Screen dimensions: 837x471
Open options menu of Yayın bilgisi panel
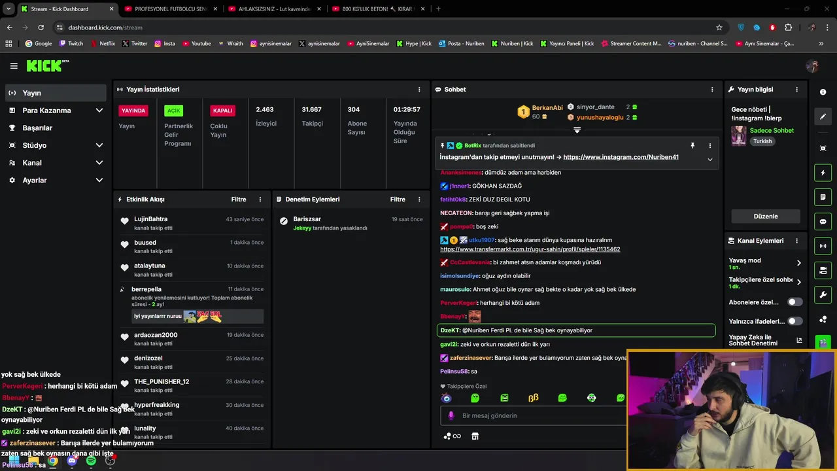796,90
